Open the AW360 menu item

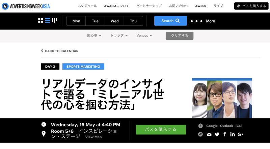coord(200,6)
